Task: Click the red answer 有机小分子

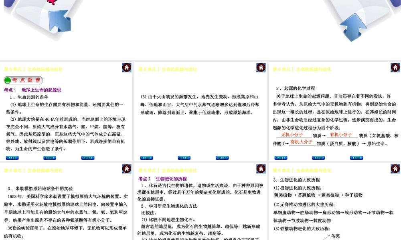Action: (x=341, y=134)
